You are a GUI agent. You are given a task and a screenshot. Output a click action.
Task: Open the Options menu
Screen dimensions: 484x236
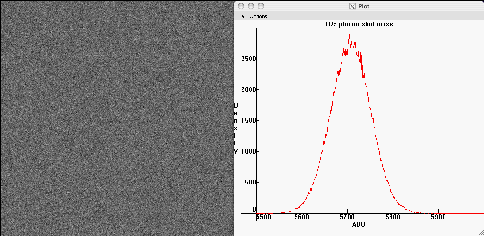(258, 16)
